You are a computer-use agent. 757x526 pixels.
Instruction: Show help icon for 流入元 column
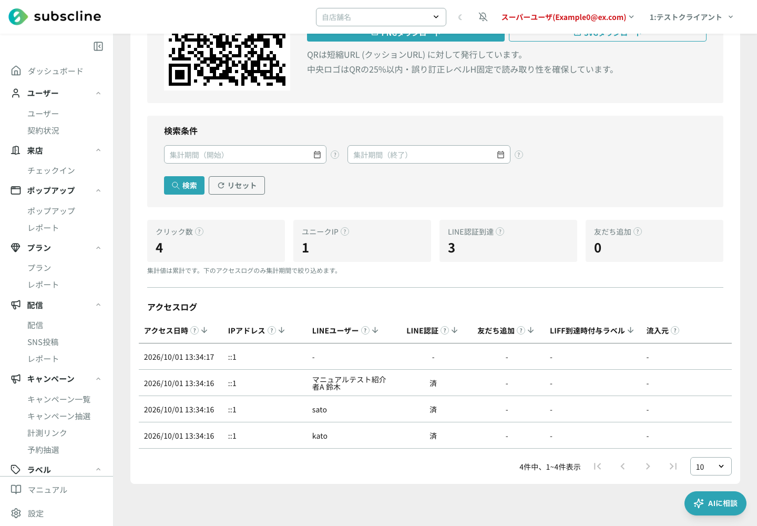click(675, 330)
